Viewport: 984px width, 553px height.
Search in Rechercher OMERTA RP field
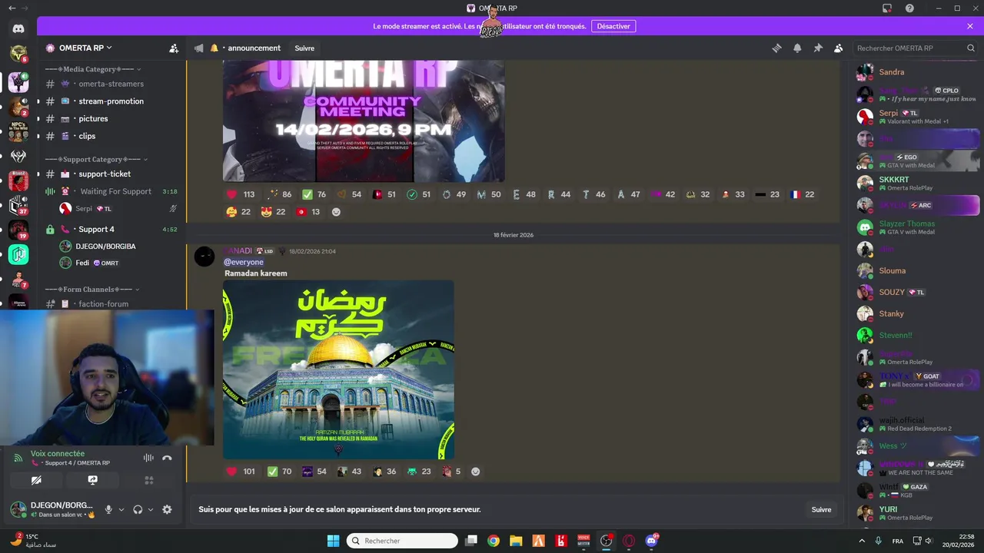tap(915, 48)
